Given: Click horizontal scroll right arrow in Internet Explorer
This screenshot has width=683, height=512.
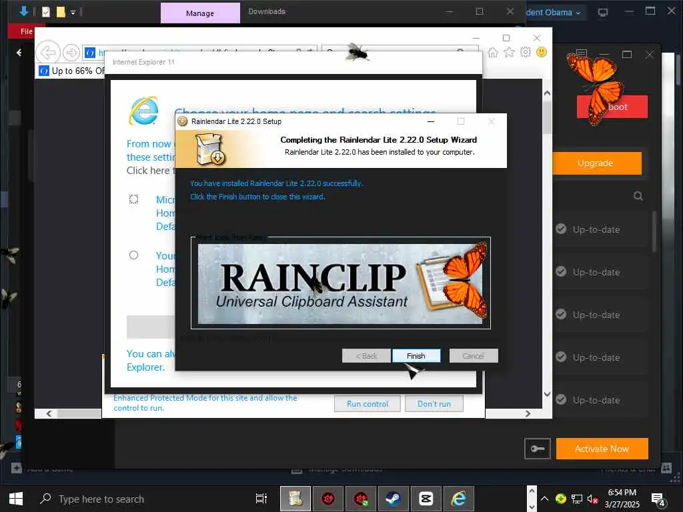Looking at the screenshot, I should coord(528,413).
